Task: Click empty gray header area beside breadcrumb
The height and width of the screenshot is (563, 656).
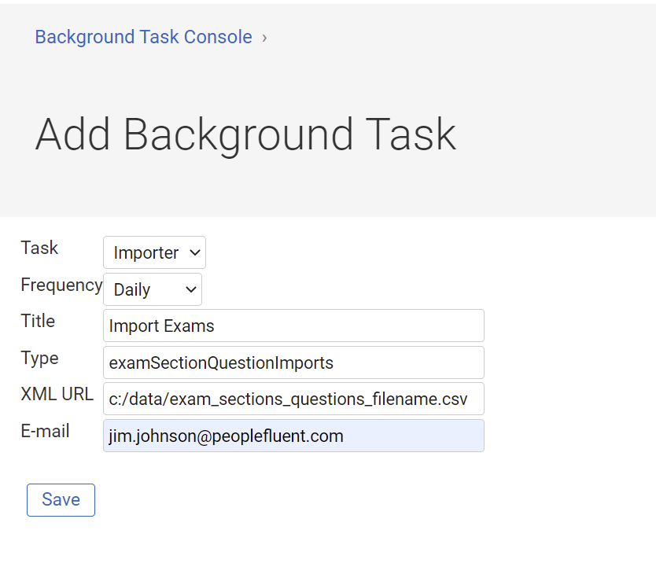Action: 460,38
